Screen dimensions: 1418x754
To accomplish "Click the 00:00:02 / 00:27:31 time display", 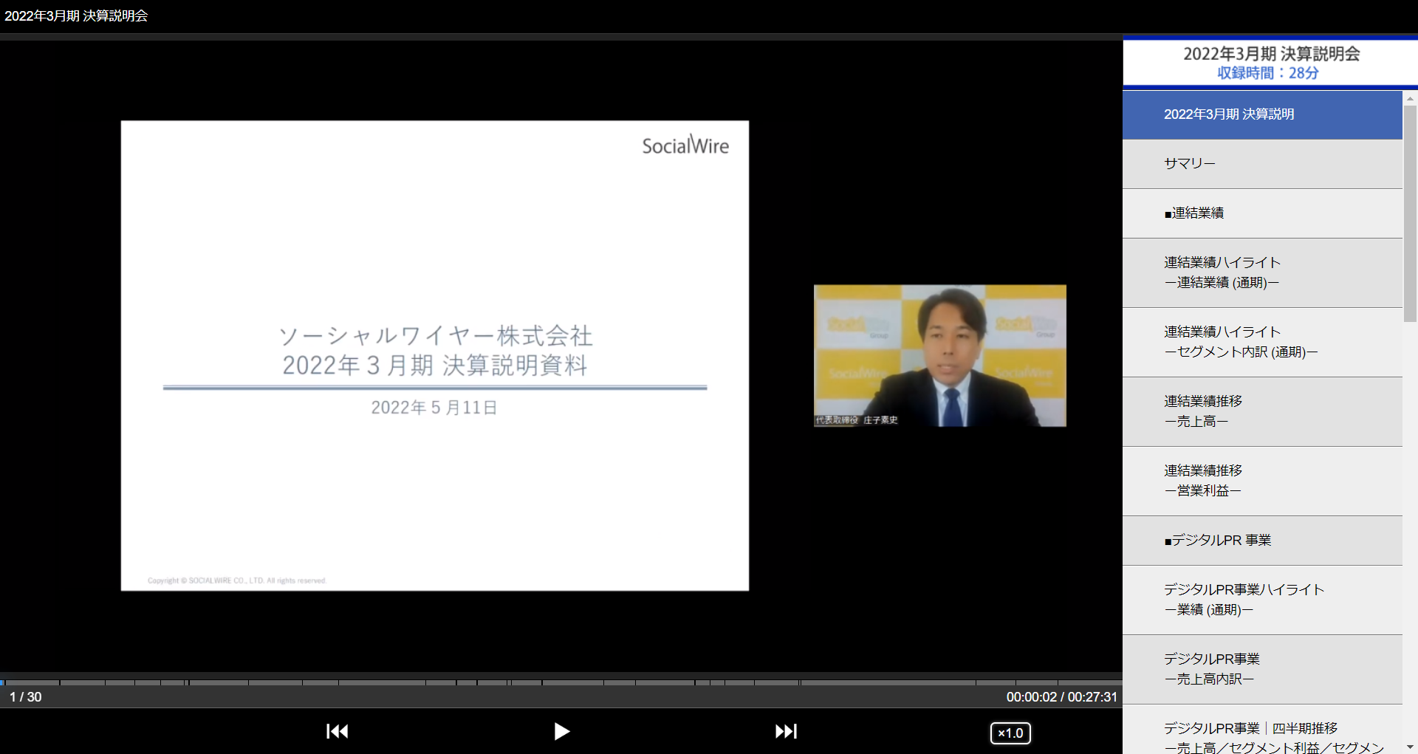I will pyautogui.click(x=1061, y=697).
